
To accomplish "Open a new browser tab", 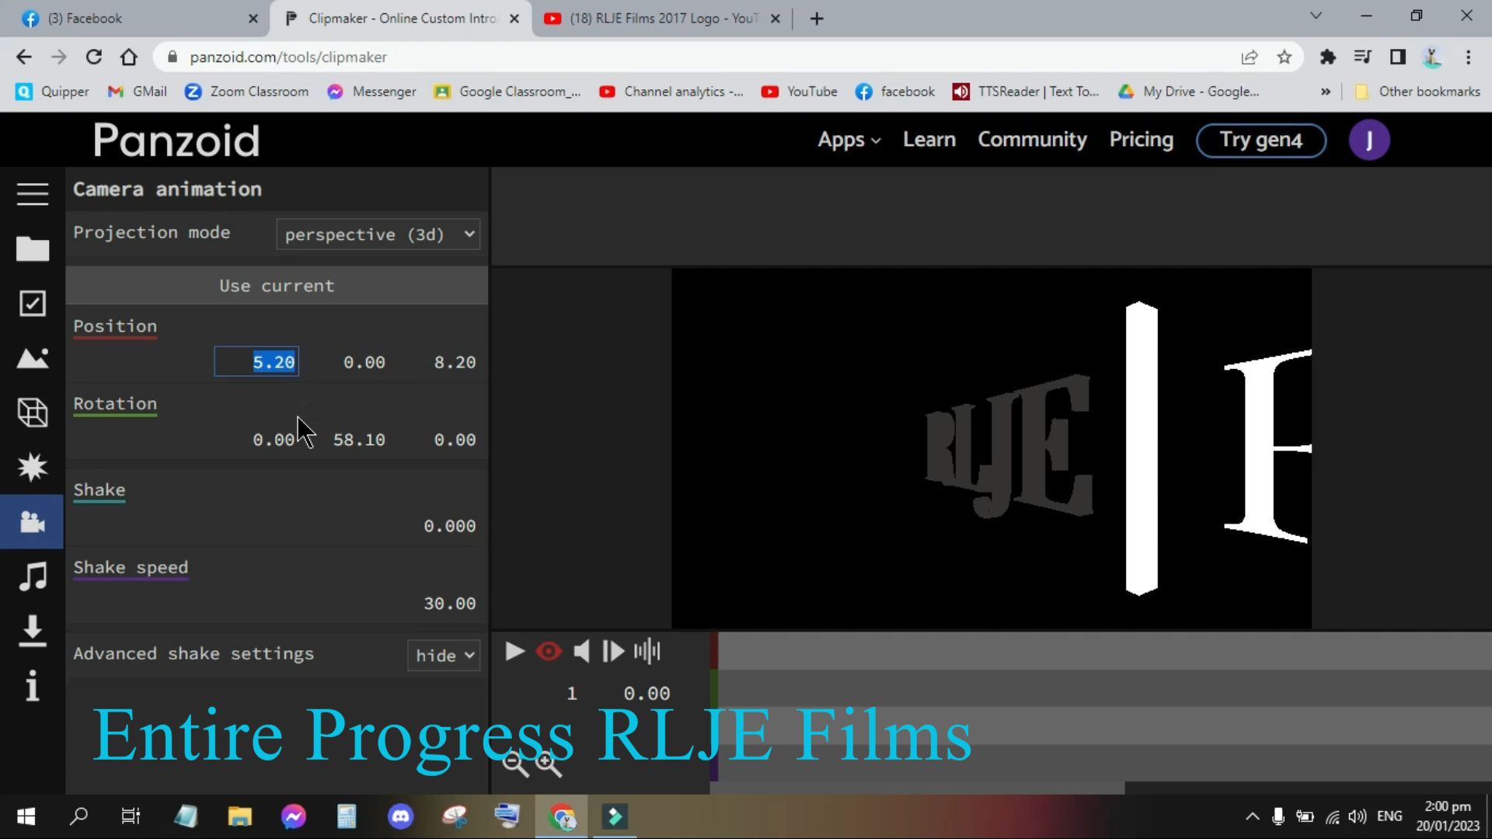I will 816,19.
